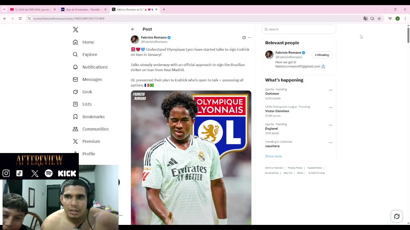410x230 pixels.
Task: Click the browser forward arrow
Action: pos(12,19)
